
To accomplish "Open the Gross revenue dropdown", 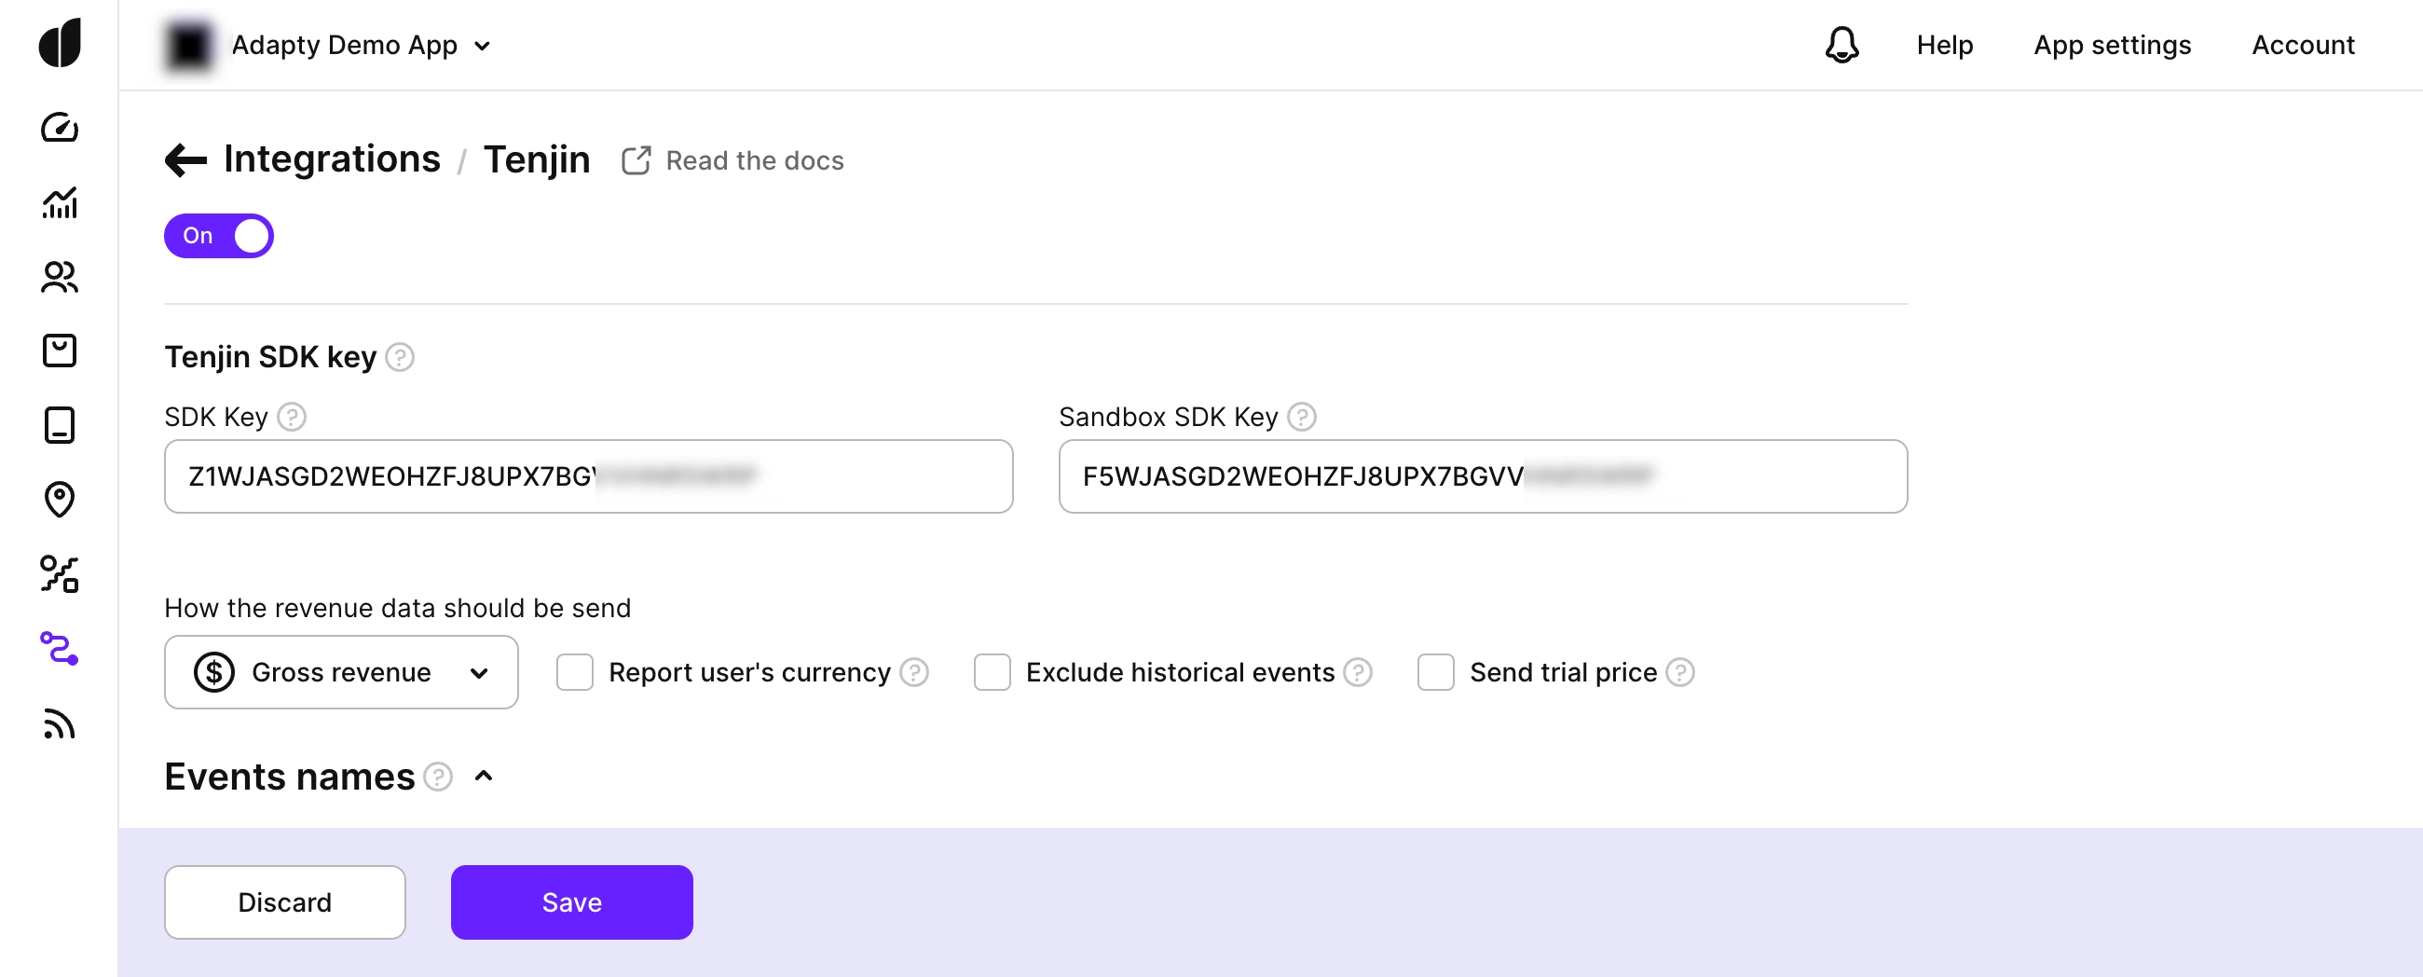I will pos(340,672).
